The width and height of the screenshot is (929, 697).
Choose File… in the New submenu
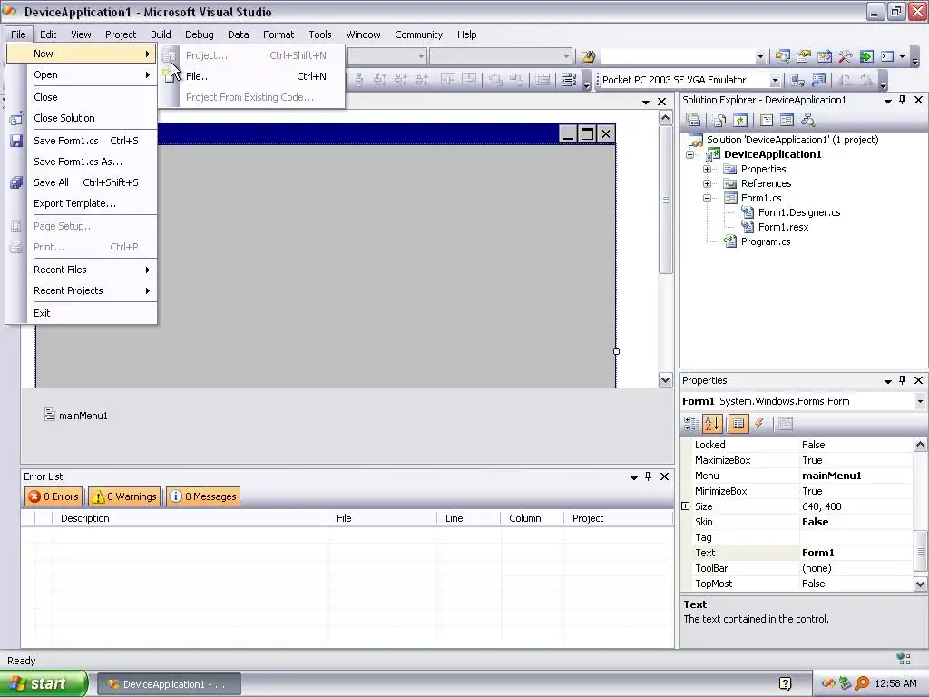(x=252, y=76)
